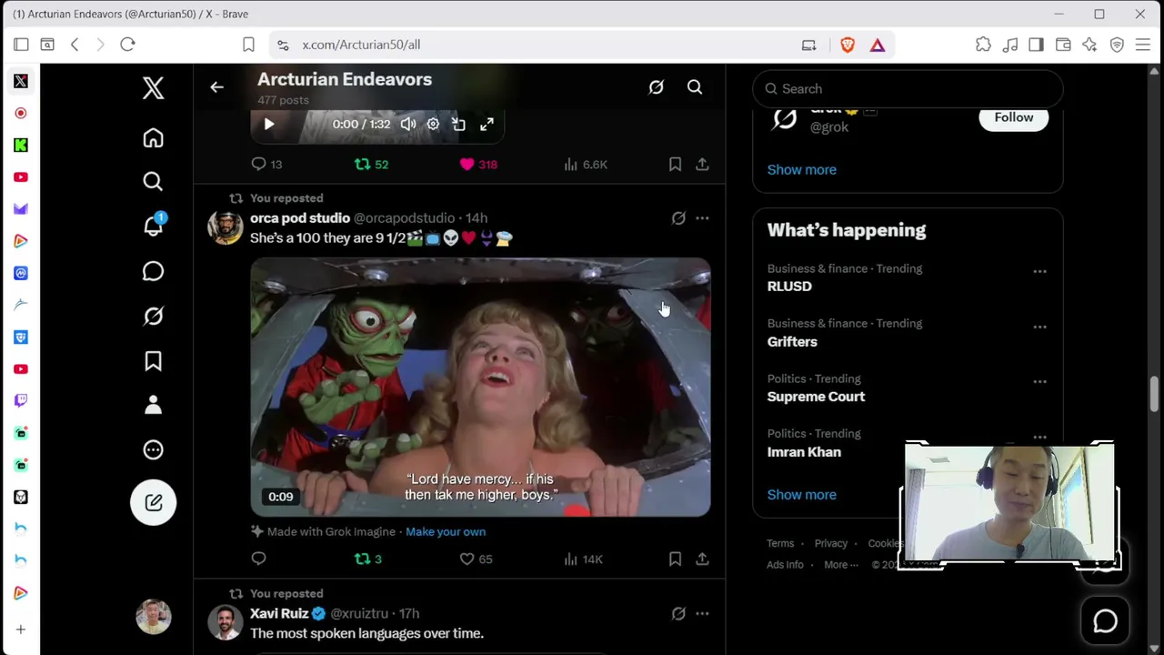The image size is (1164, 655).
Task: Open the Brave main hamburger menu
Action: (x=1143, y=45)
